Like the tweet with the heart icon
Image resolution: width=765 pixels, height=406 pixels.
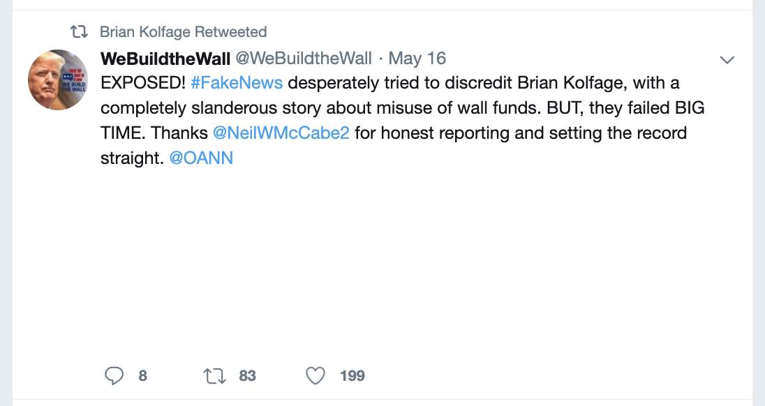(316, 376)
